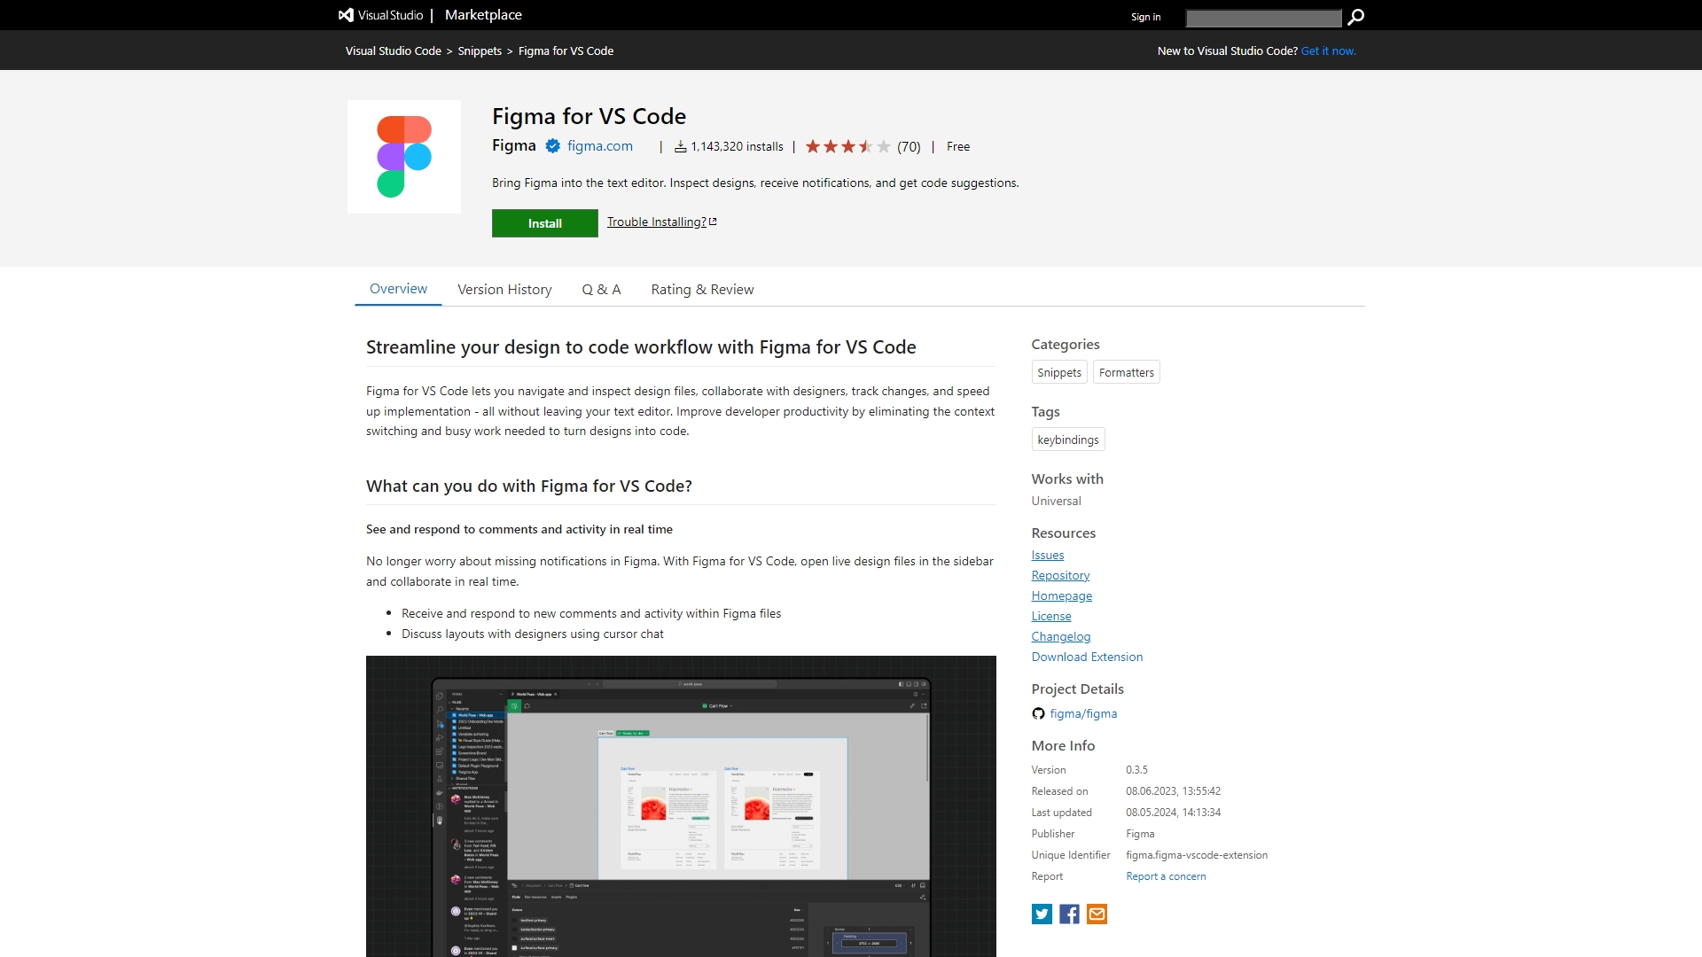Click the 1,143,320 installs text
This screenshot has width=1702, height=957.
737,147
